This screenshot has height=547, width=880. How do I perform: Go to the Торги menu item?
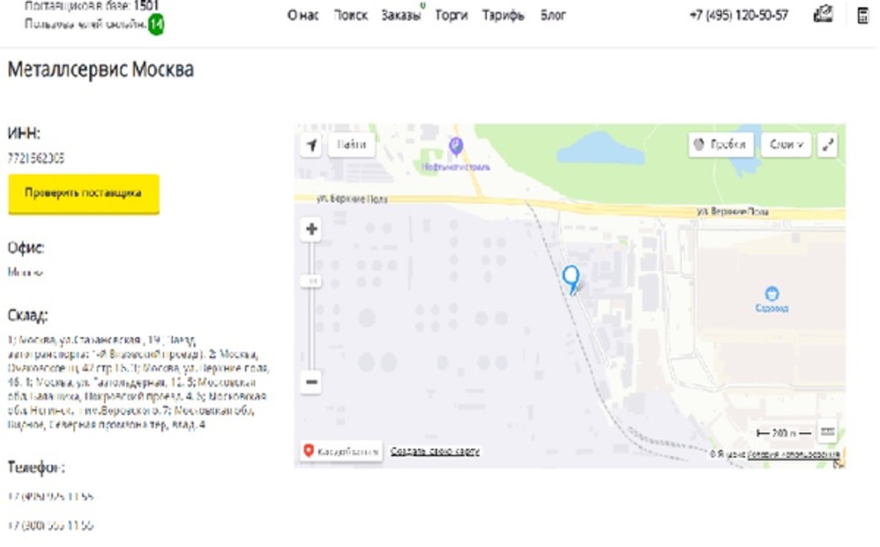click(451, 15)
